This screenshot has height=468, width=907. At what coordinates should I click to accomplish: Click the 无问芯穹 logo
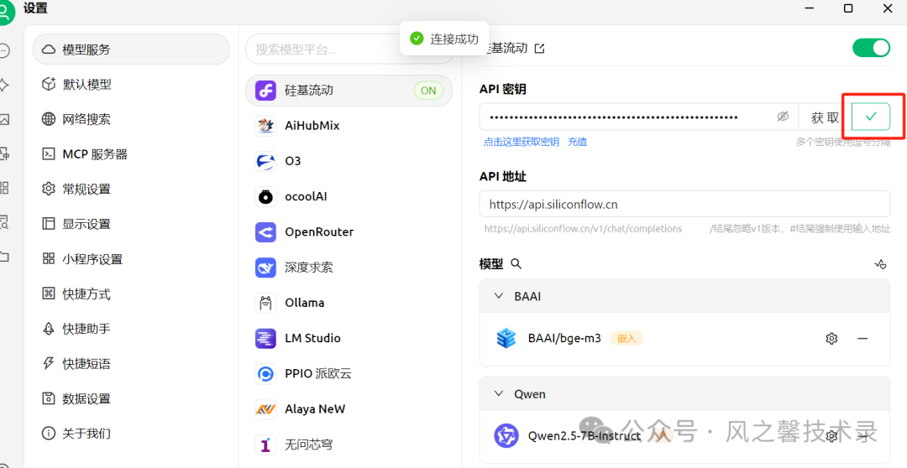click(x=265, y=445)
